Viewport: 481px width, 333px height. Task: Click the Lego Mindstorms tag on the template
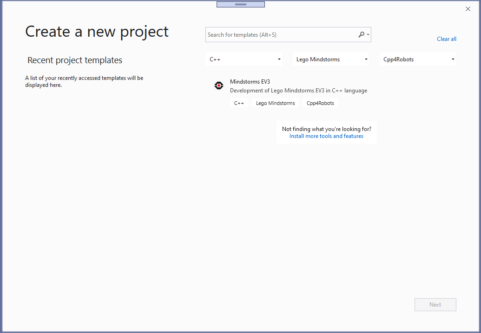276,103
